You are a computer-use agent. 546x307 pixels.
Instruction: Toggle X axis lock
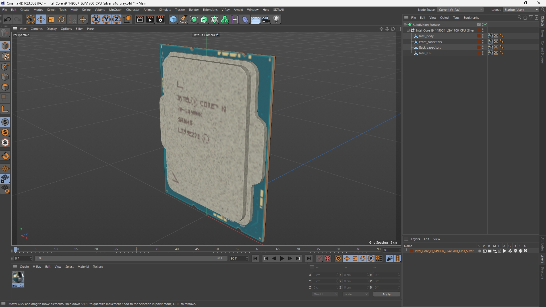(x=96, y=19)
